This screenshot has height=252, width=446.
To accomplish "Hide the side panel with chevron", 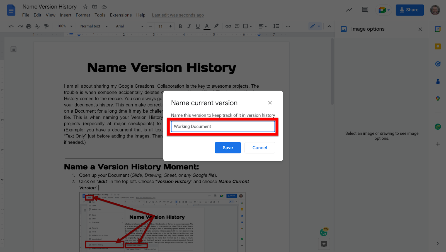I will click(x=438, y=243).
